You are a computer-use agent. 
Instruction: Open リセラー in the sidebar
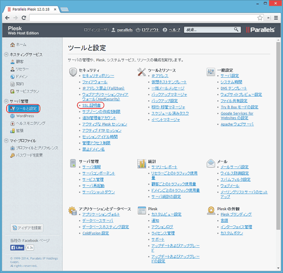click(x=22, y=69)
